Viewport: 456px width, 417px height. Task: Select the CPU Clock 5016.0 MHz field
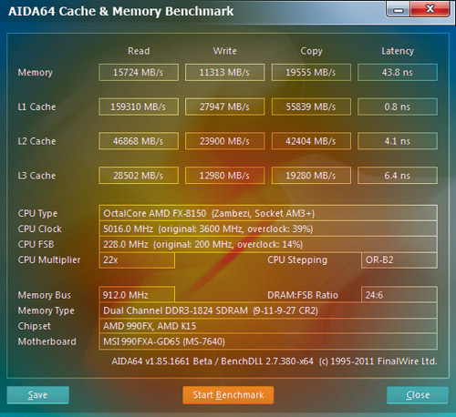pyautogui.click(x=268, y=229)
